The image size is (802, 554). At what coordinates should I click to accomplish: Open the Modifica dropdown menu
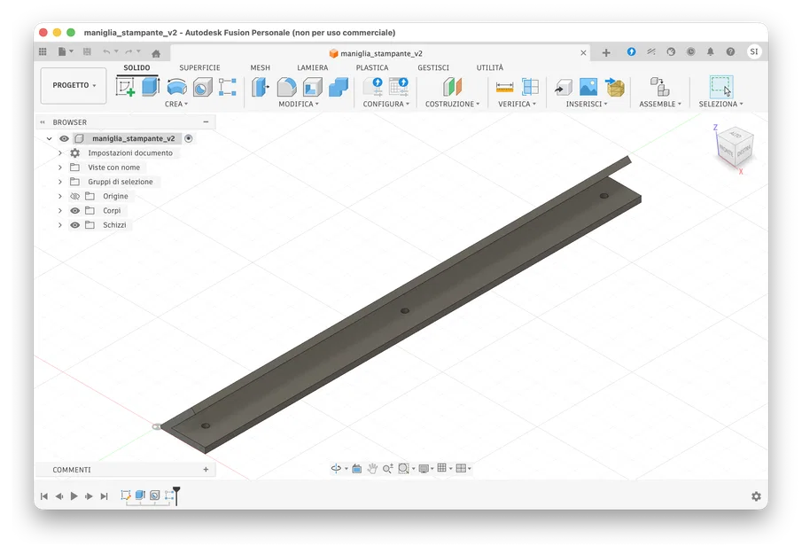(x=296, y=103)
